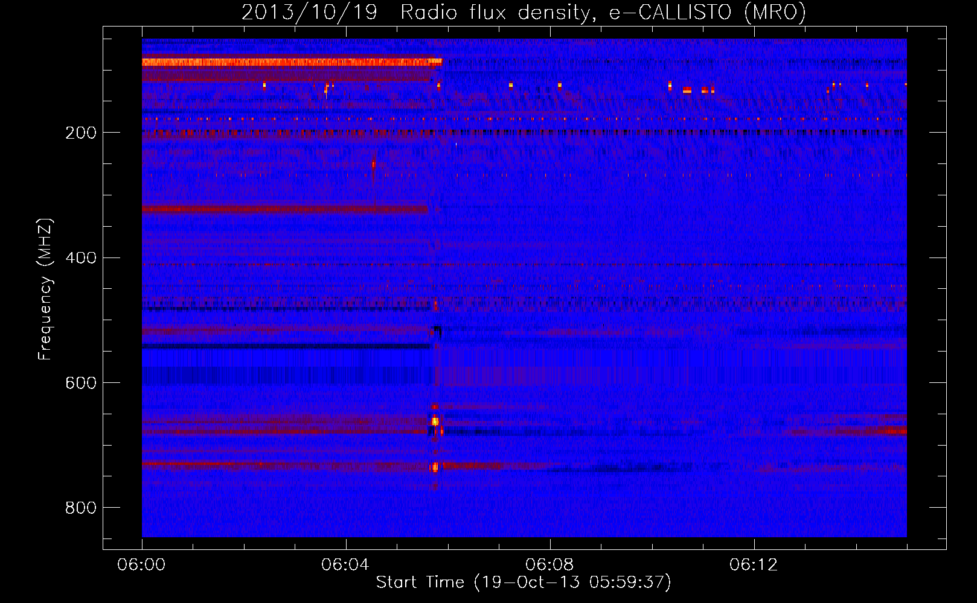Click the 'Frequency (MHZ)' axis label

(x=45, y=289)
